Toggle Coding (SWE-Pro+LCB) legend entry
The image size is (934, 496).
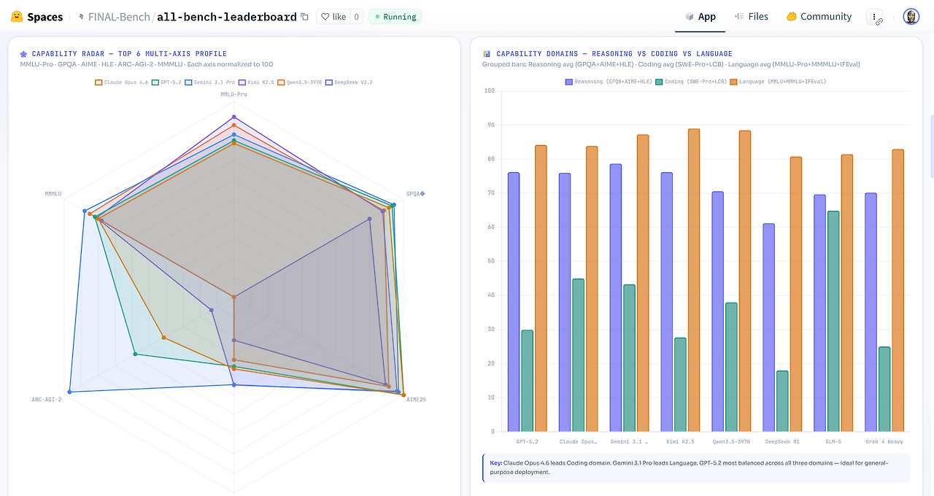click(x=690, y=82)
